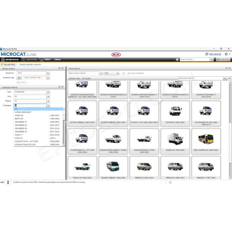This screenshot has height=232, width=232.
Task: Open the NEW COSMOS 00 bus thumbnail
Action: [206, 141]
